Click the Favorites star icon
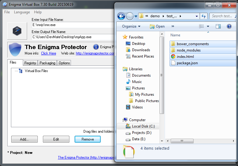238x166 pixels. pos(125,37)
